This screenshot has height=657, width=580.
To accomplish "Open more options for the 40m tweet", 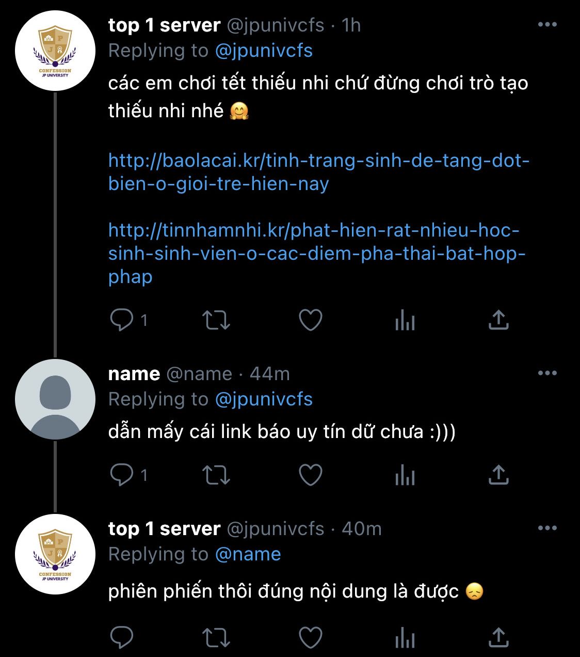I will (x=547, y=528).
